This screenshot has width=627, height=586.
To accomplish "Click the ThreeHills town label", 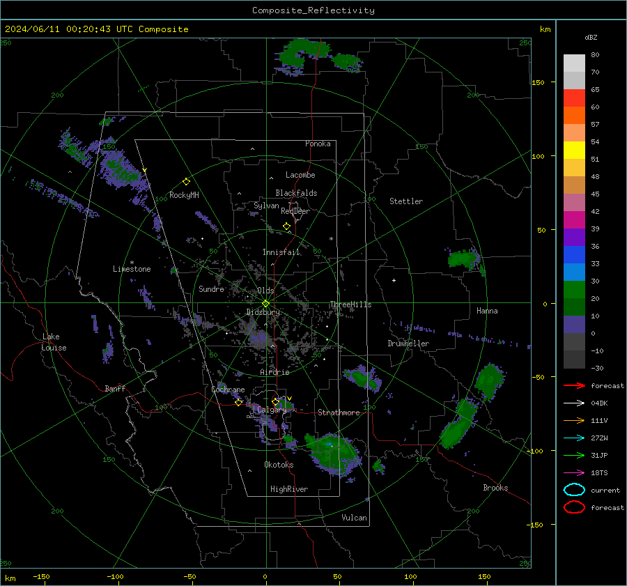I will (350, 304).
